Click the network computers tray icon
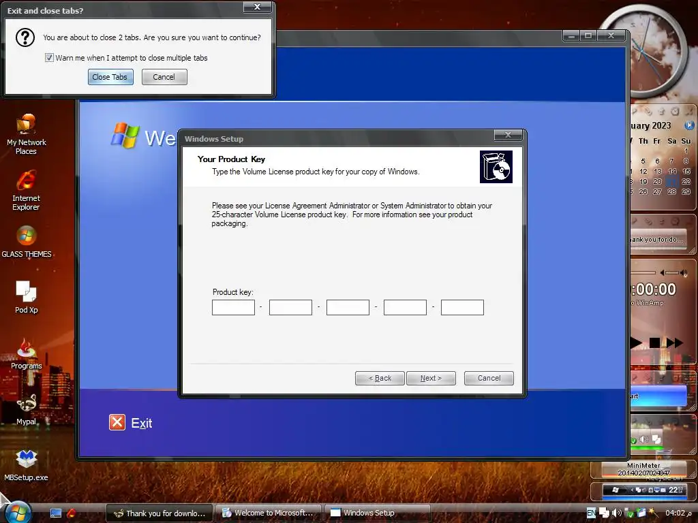Image resolution: width=698 pixels, height=523 pixels. point(604,513)
